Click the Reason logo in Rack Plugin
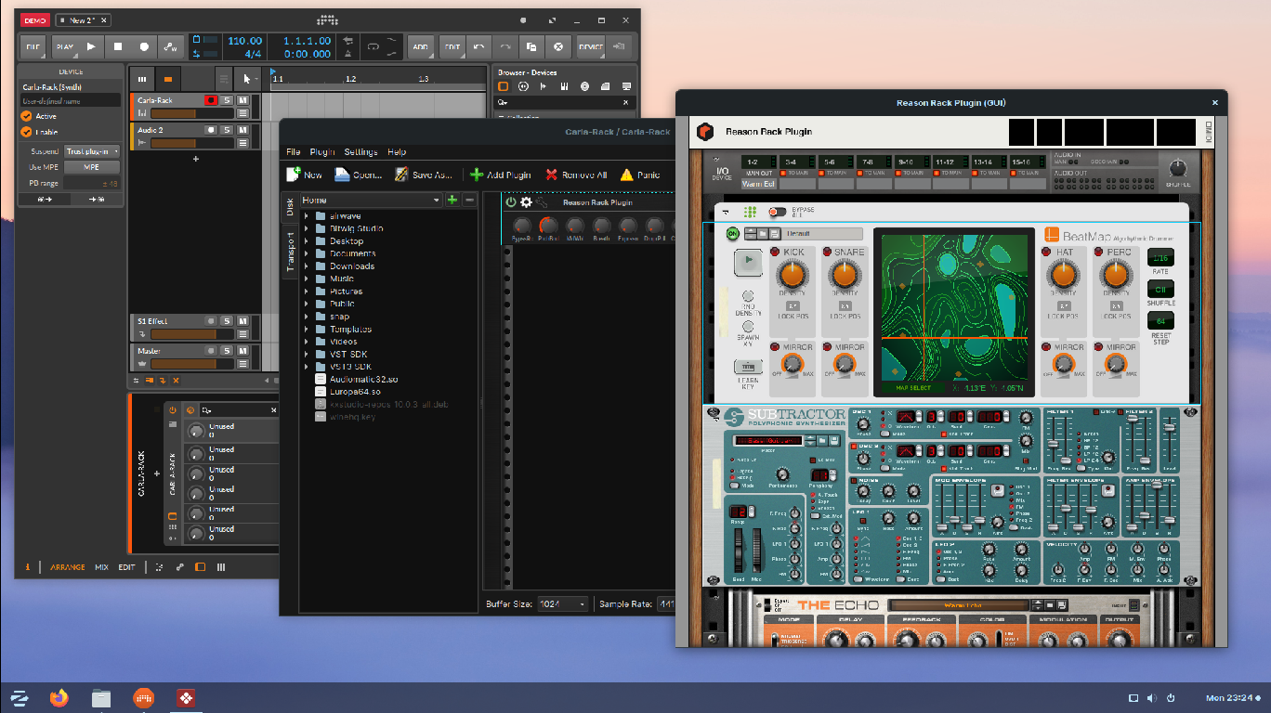This screenshot has width=1271, height=713. point(705,132)
